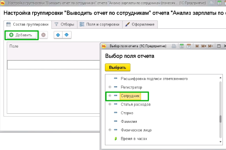Screen dimensions: 226x150
Task: Click the M+ button in dialog title
Action: point(204,46)
